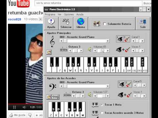Viewport: 158px width, 118px height.
Task: Mute the YouTube player volume
Action: (24, 107)
